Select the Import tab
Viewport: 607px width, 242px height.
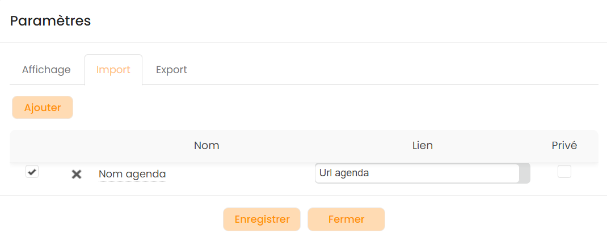click(113, 70)
